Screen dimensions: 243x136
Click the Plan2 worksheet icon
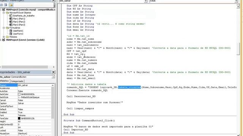[x=11, y=22]
